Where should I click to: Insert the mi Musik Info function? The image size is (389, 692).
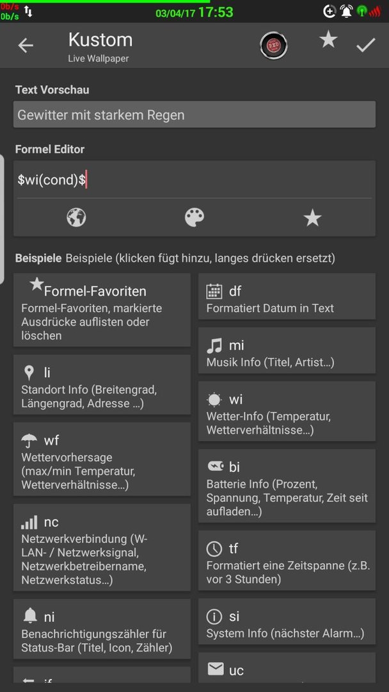click(287, 350)
